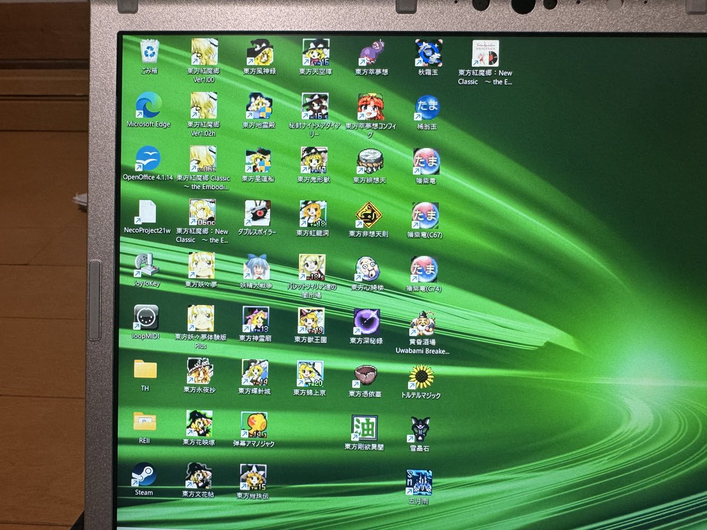Image resolution: width=707 pixels, height=530 pixels.
Task: Select the 東方永夜抄 game shortcut
Action: pyautogui.click(x=200, y=371)
